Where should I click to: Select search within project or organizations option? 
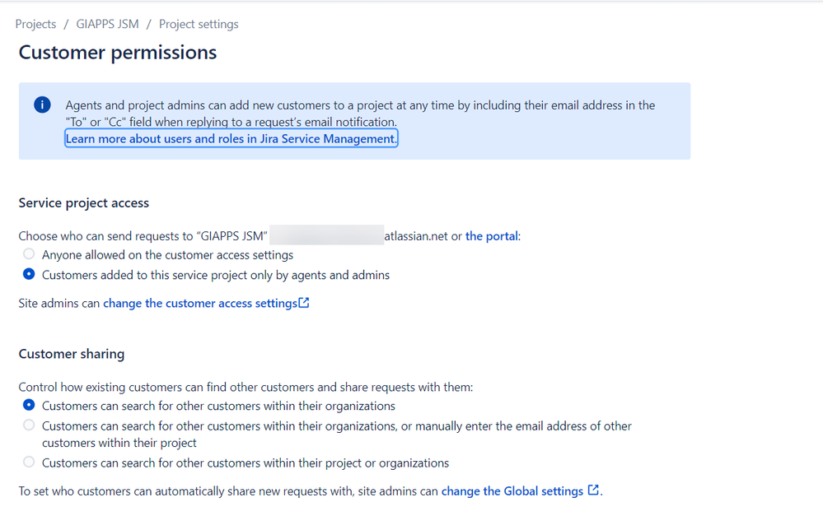tap(29, 462)
